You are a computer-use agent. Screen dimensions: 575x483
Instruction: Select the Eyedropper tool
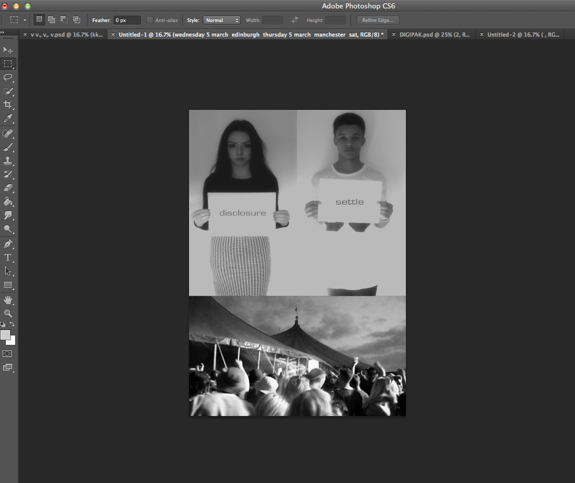tap(8, 118)
